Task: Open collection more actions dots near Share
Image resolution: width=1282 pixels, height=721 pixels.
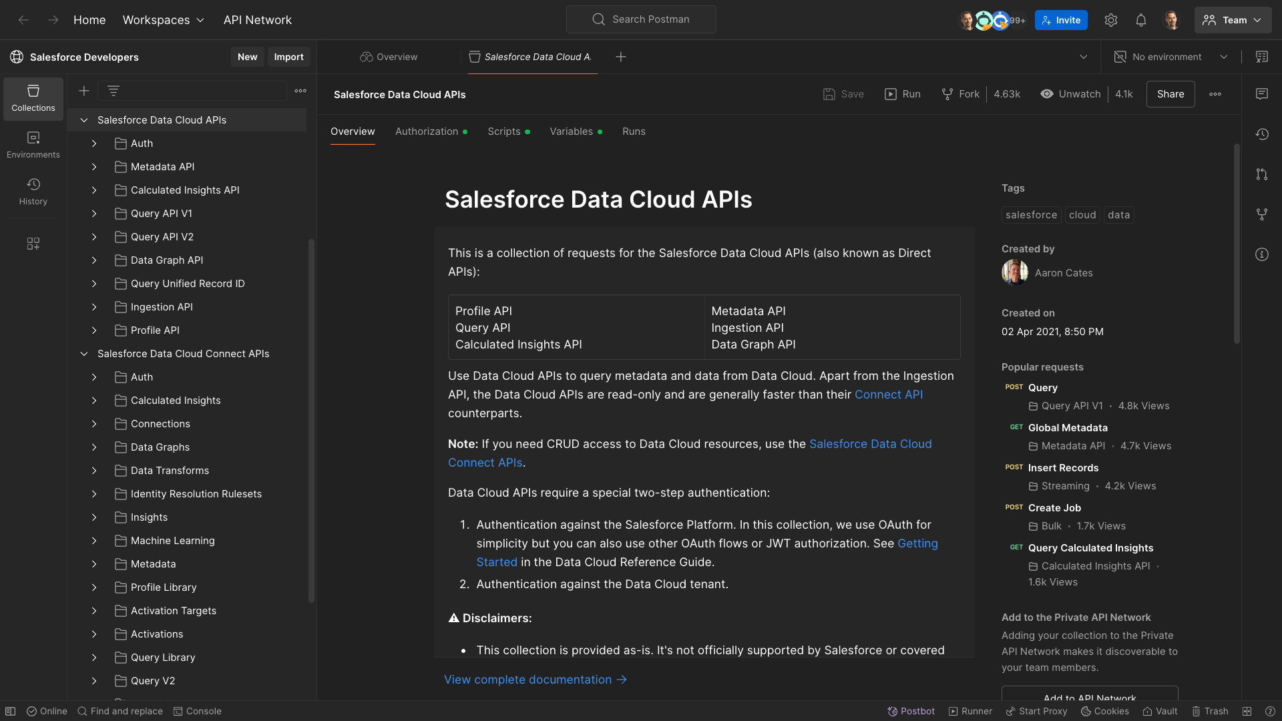Action: (x=1215, y=94)
